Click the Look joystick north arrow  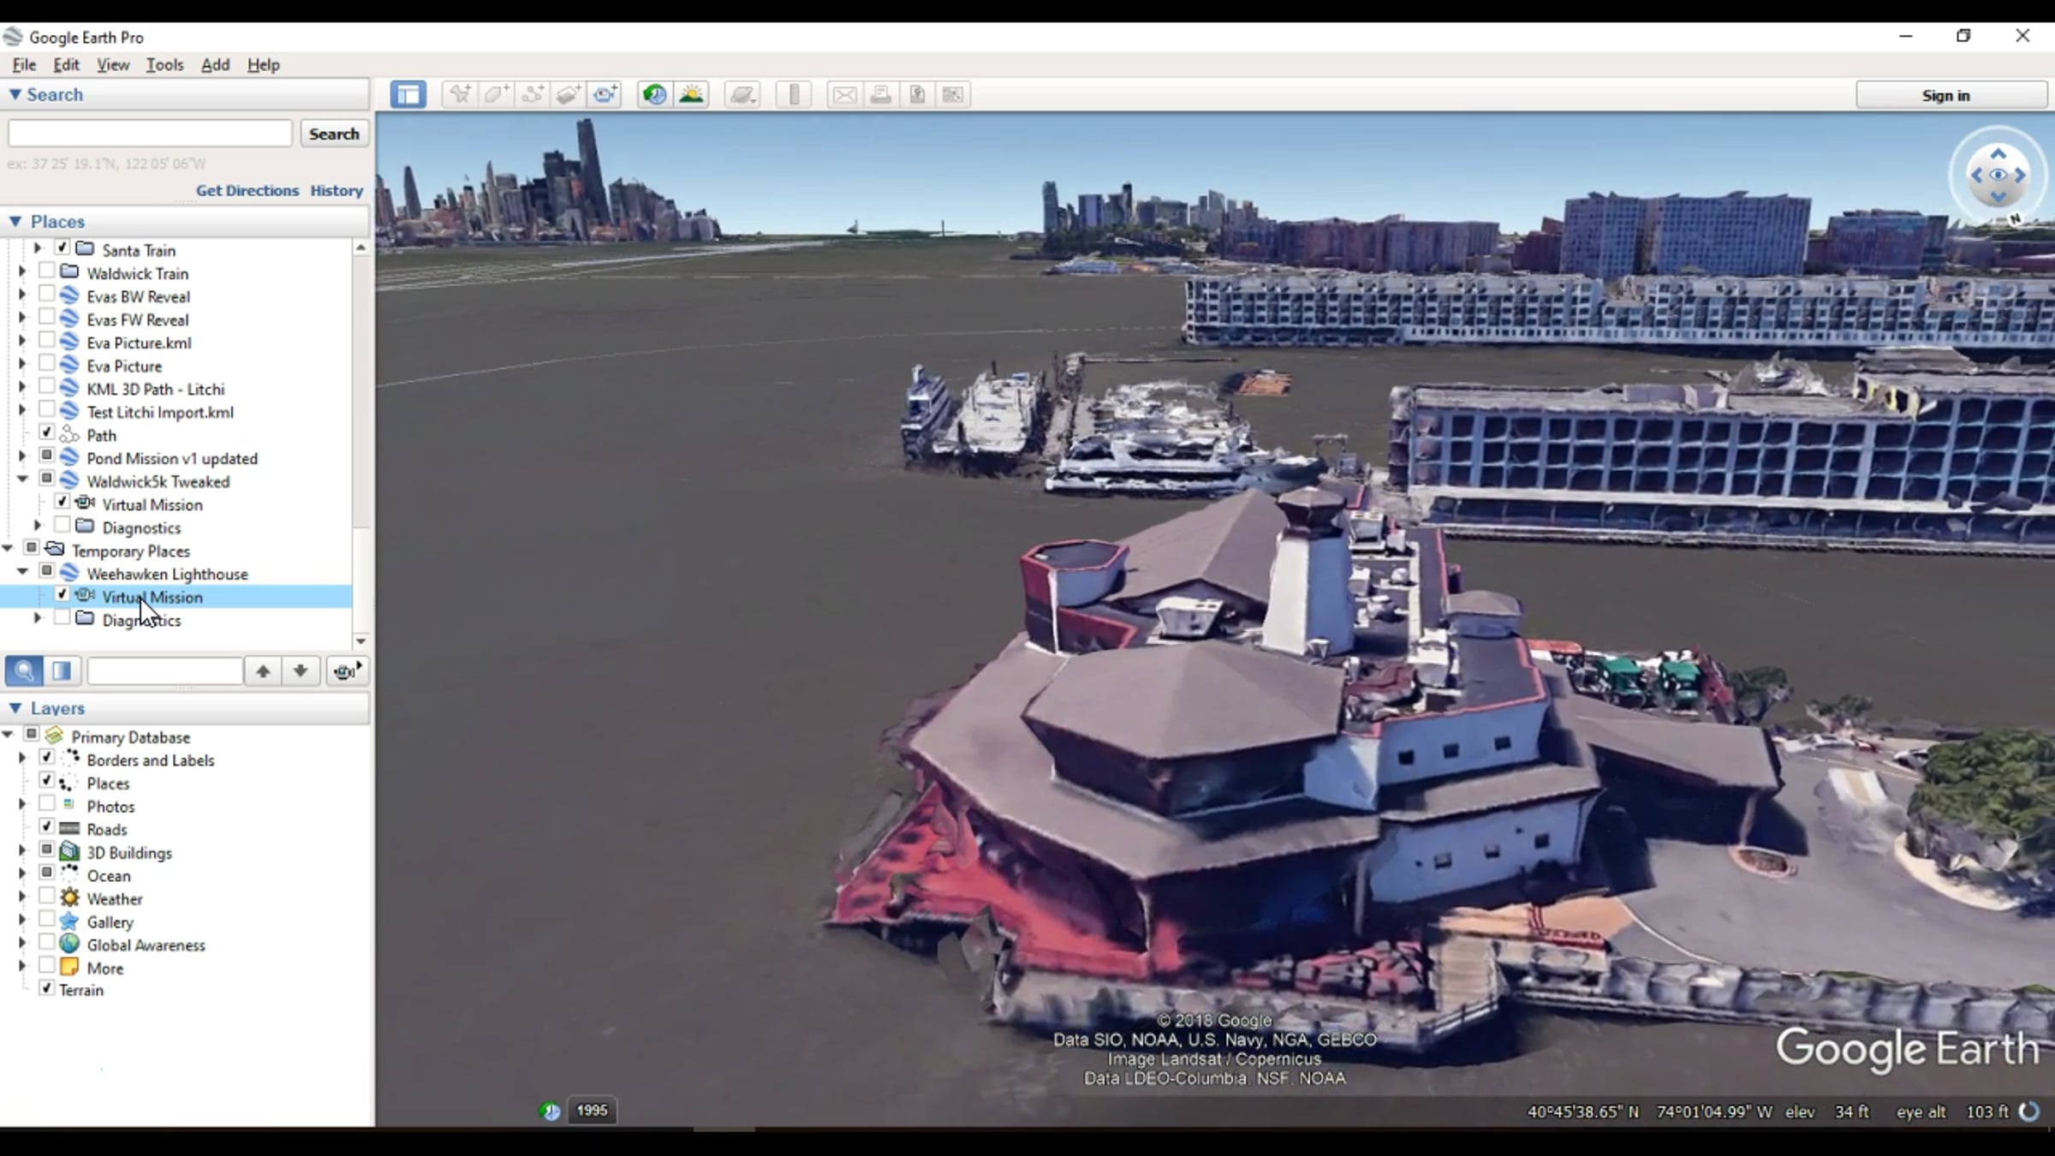point(1998,154)
